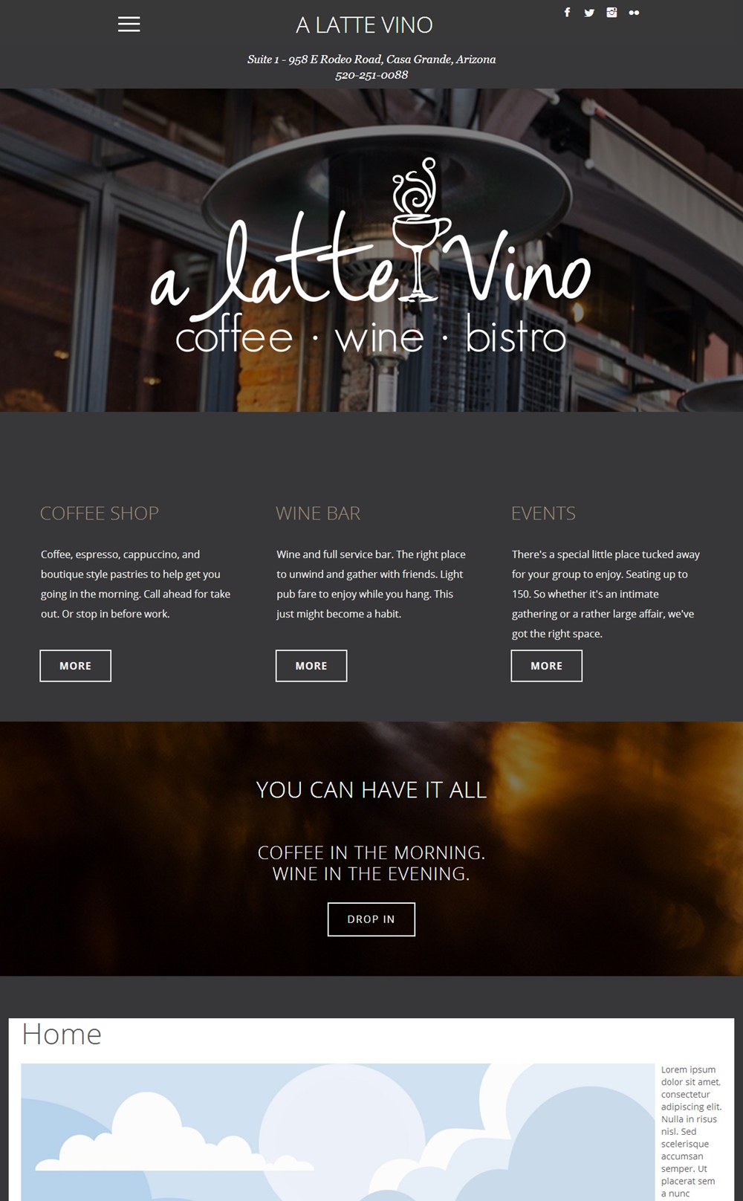Open the cloud illustration image
Image resolution: width=743 pixels, height=1201 pixels.
tap(337, 1132)
